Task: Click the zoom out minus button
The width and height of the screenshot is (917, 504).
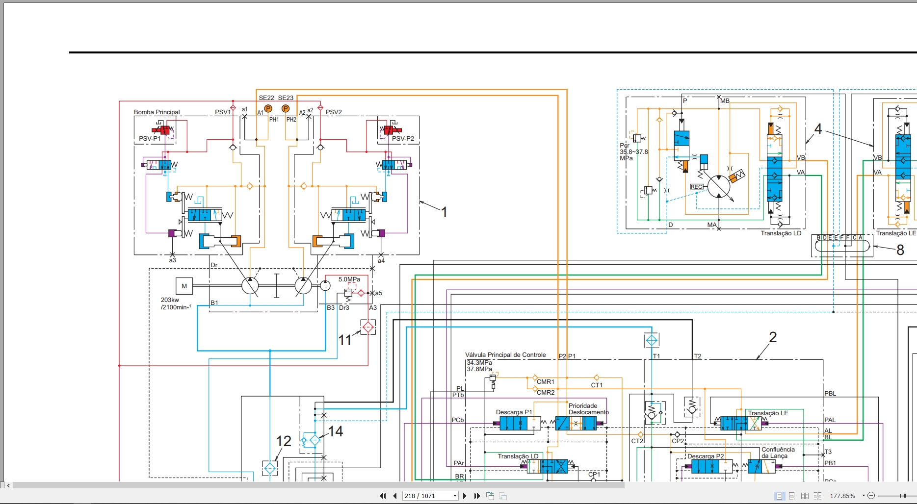Action: 871,496
